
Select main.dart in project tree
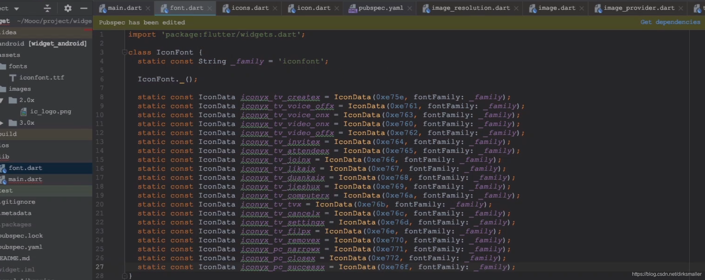(25, 179)
